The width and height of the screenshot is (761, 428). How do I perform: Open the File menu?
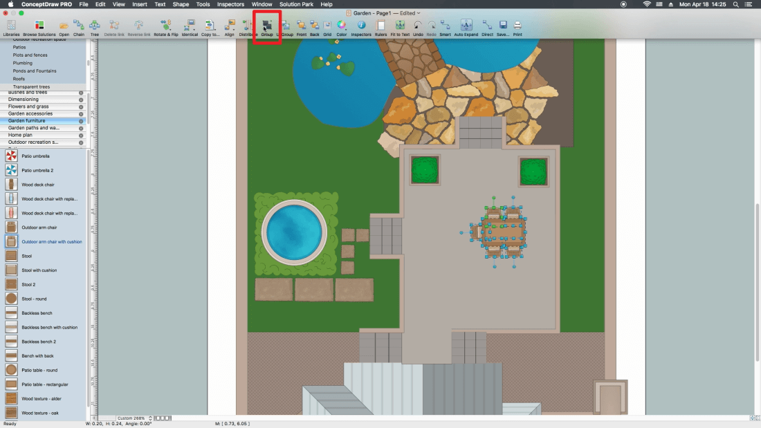click(84, 4)
